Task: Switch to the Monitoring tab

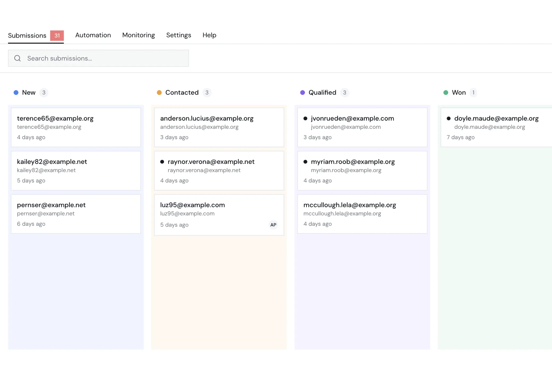Action: coord(139,35)
